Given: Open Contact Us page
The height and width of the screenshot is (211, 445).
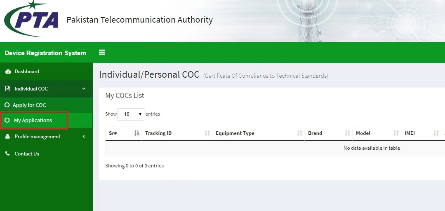Looking at the screenshot, I should [x=27, y=154].
